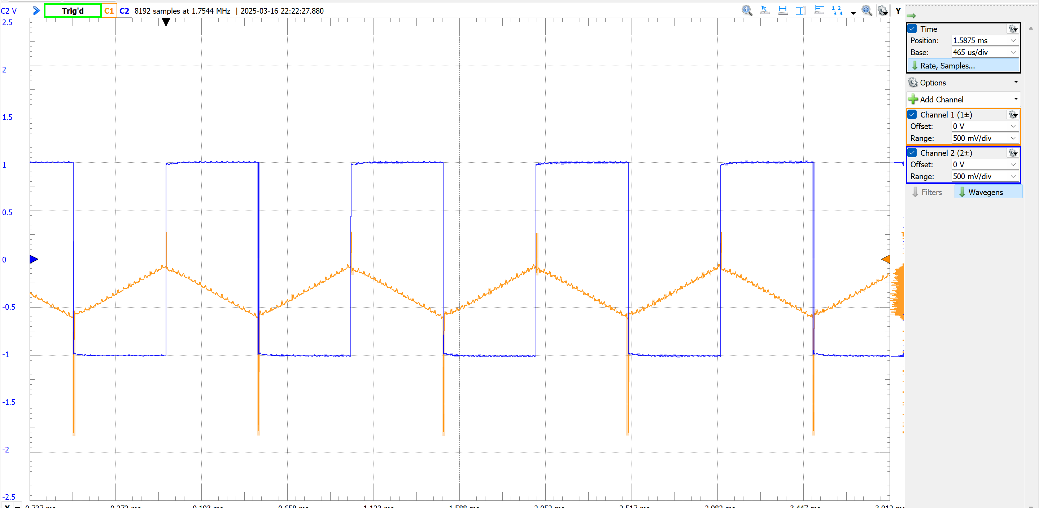
Task: Disable Channel 1 checkbox
Action: click(x=912, y=114)
